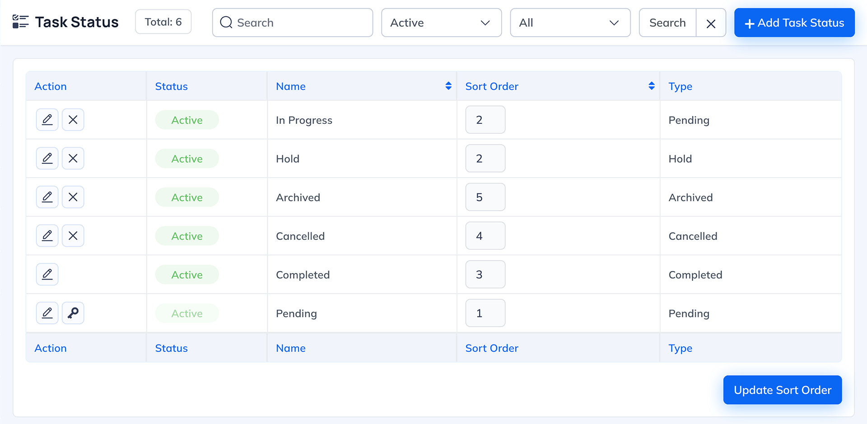
Task: Delete the Hold task status
Action: pyautogui.click(x=73, y=158)
